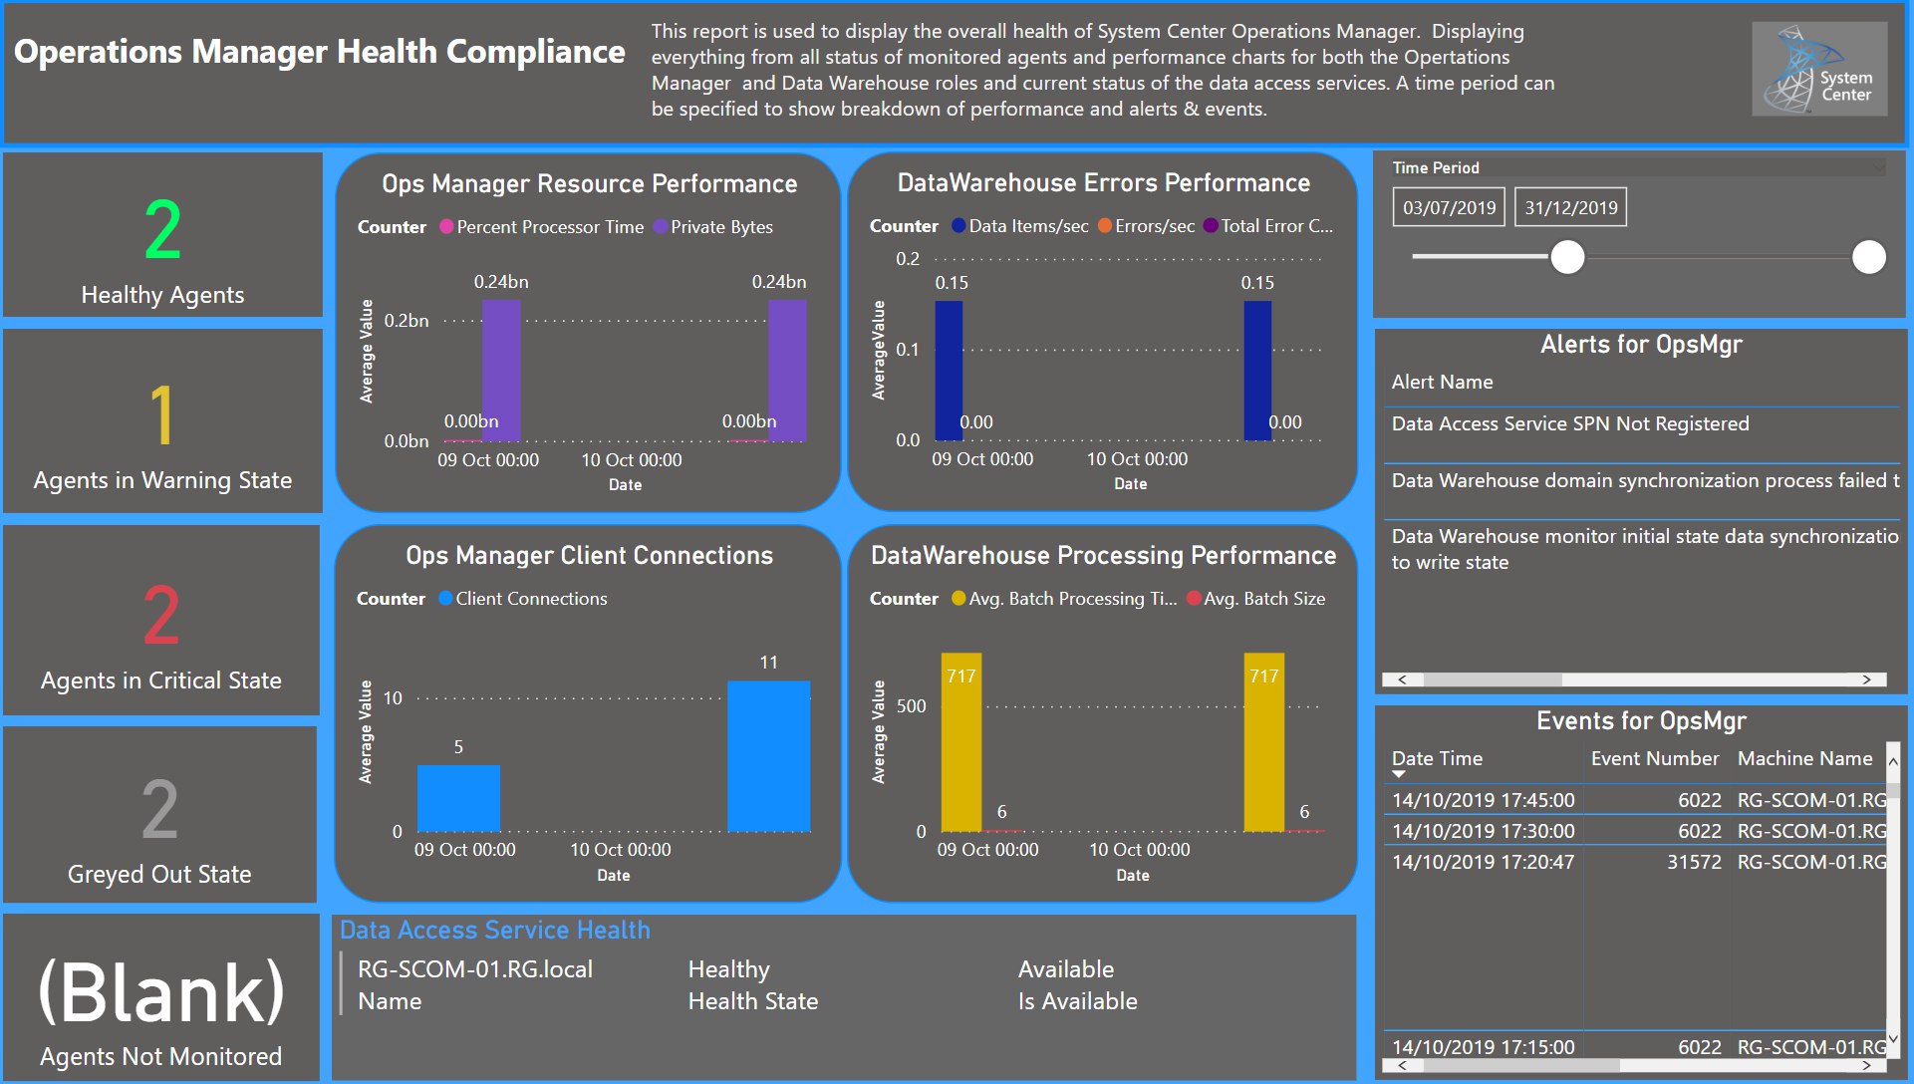Screen dimensions: 1914x1084
Task: Click left arrow of Events horizontal scrollbar
Action: pyautogui.click(x=1403, y=1065)
